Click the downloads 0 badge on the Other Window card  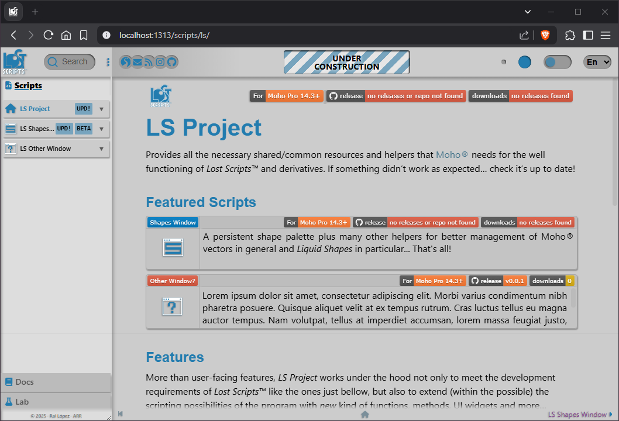pos(552,281)
